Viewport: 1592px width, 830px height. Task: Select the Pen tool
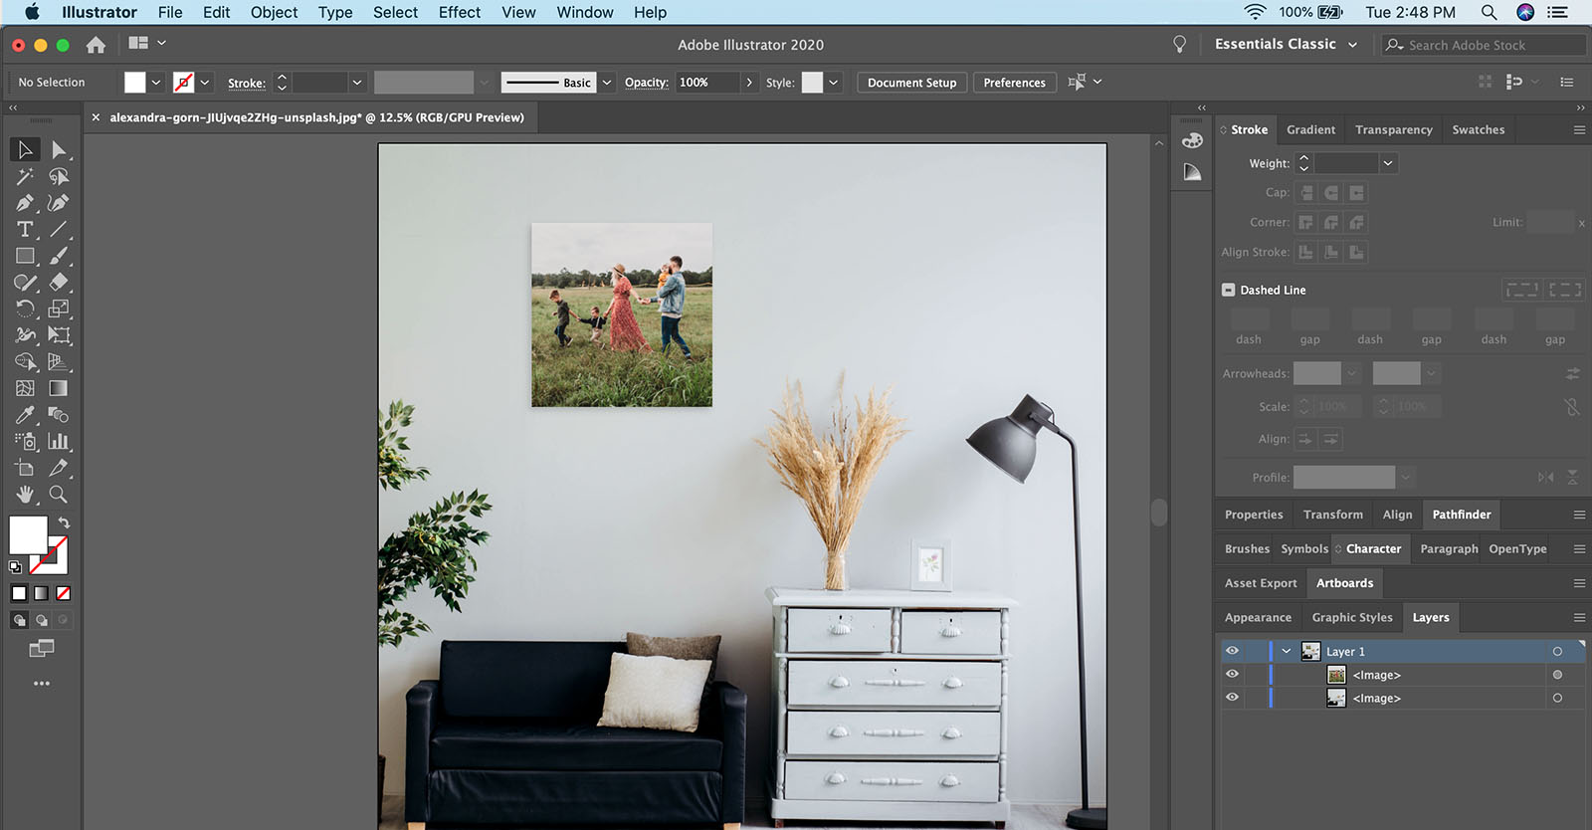[25, 203]
